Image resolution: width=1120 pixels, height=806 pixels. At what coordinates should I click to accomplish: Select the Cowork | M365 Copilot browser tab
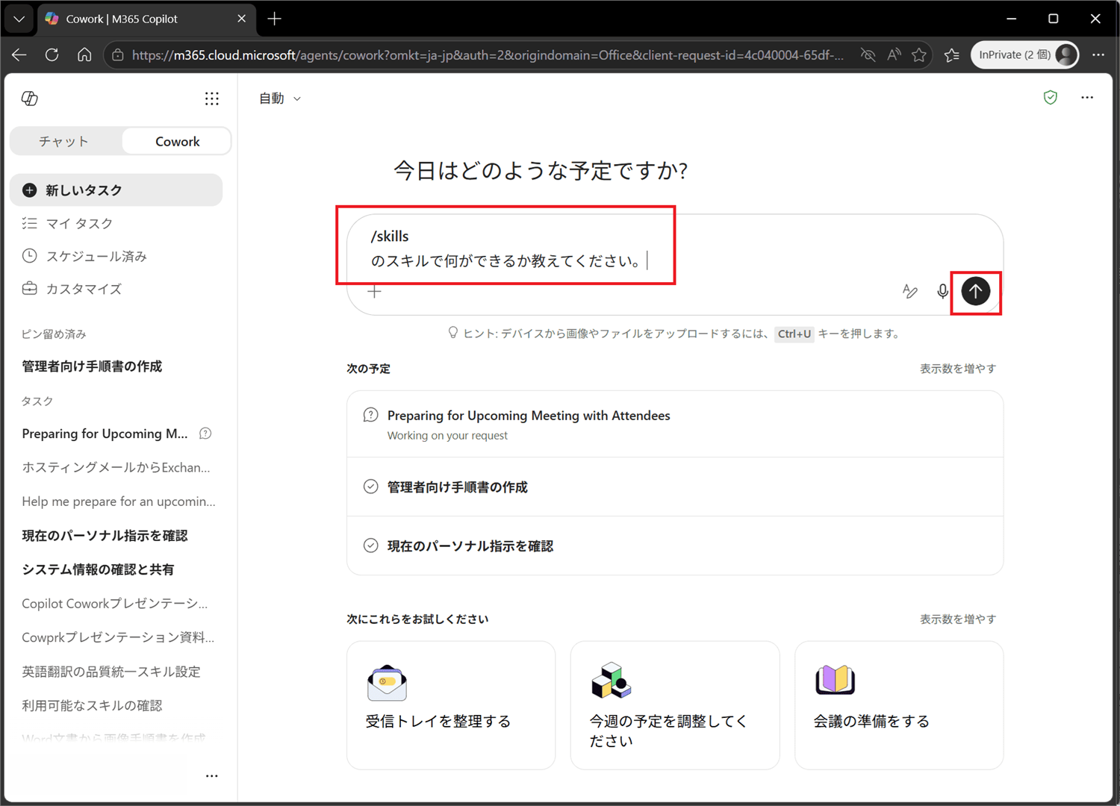point(146,19)
